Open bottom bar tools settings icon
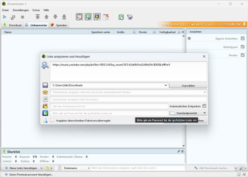248x177 pixels. 241,168
